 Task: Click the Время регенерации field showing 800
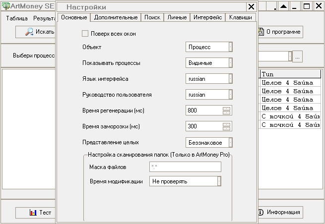click(204, 111)
